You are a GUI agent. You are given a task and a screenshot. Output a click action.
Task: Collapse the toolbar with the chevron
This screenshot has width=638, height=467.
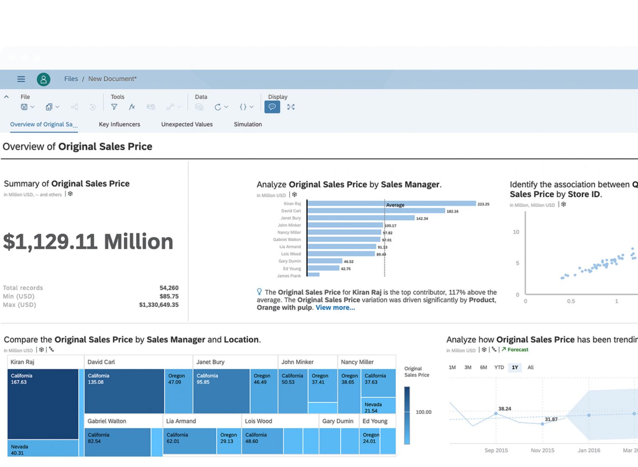[x=6, y=97]
